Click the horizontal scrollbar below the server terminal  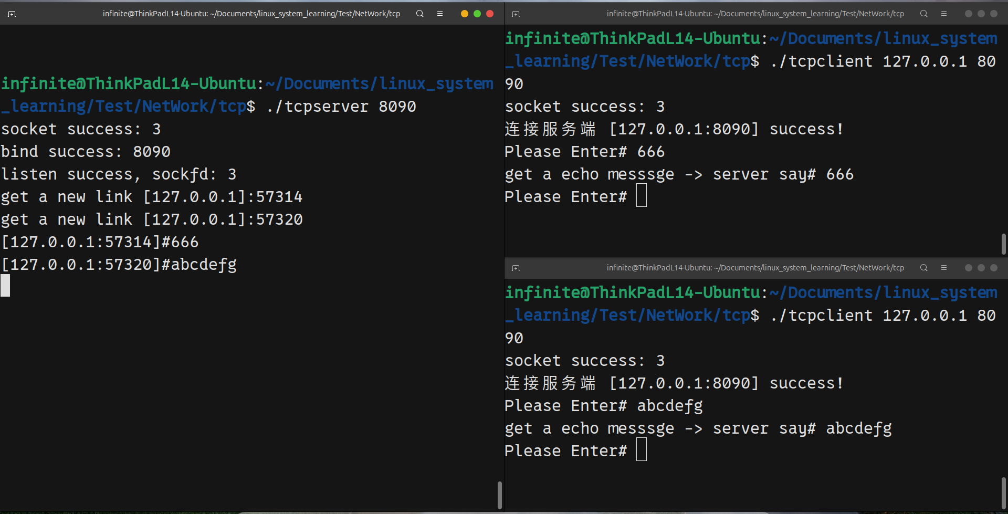[x=367, y=511]
